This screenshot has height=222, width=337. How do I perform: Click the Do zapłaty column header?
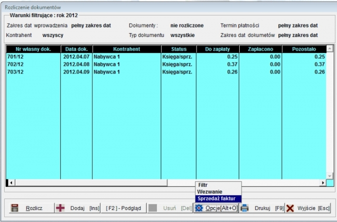pos(218,49)
